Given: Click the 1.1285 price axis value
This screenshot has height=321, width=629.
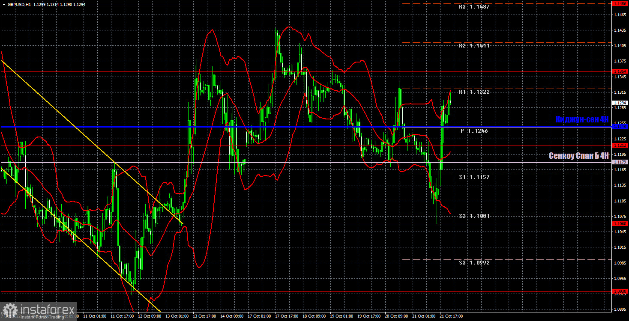Looking at the screenshot, I should [x=620, y=108].
